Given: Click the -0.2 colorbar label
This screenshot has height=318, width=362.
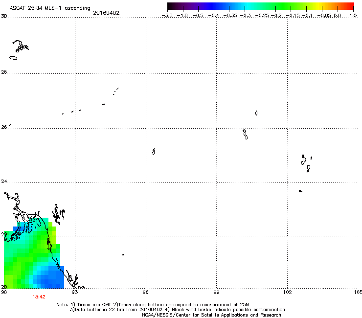Looking at the screenshot, I should click(x=276, y=16).
